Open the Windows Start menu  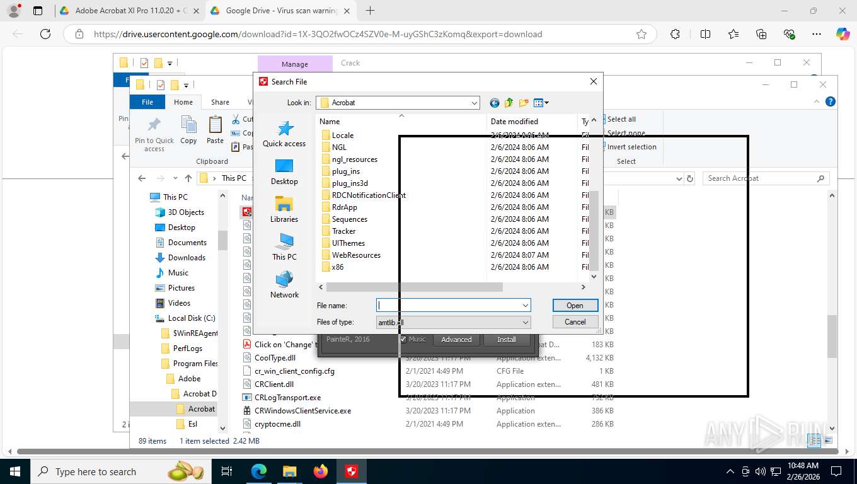coord(14,471)
